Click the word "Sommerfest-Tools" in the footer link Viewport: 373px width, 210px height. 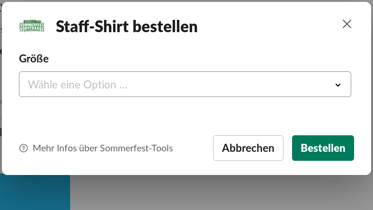tap(136, 149)
